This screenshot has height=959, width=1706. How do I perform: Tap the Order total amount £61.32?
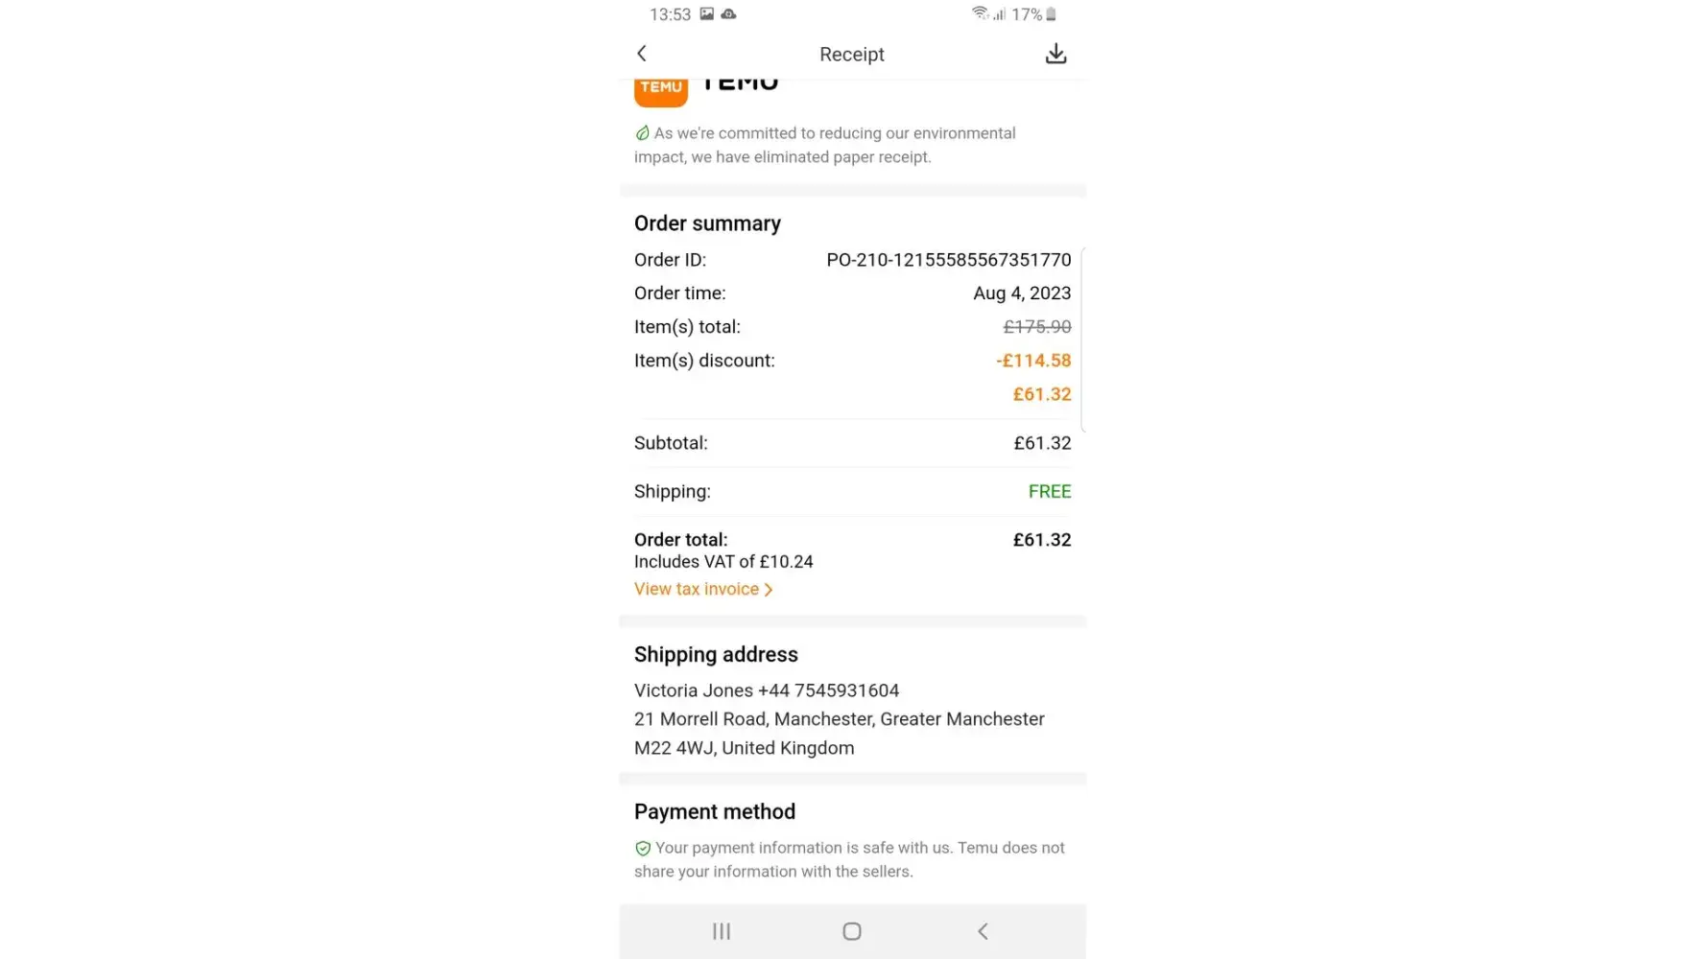[1041, 540]
